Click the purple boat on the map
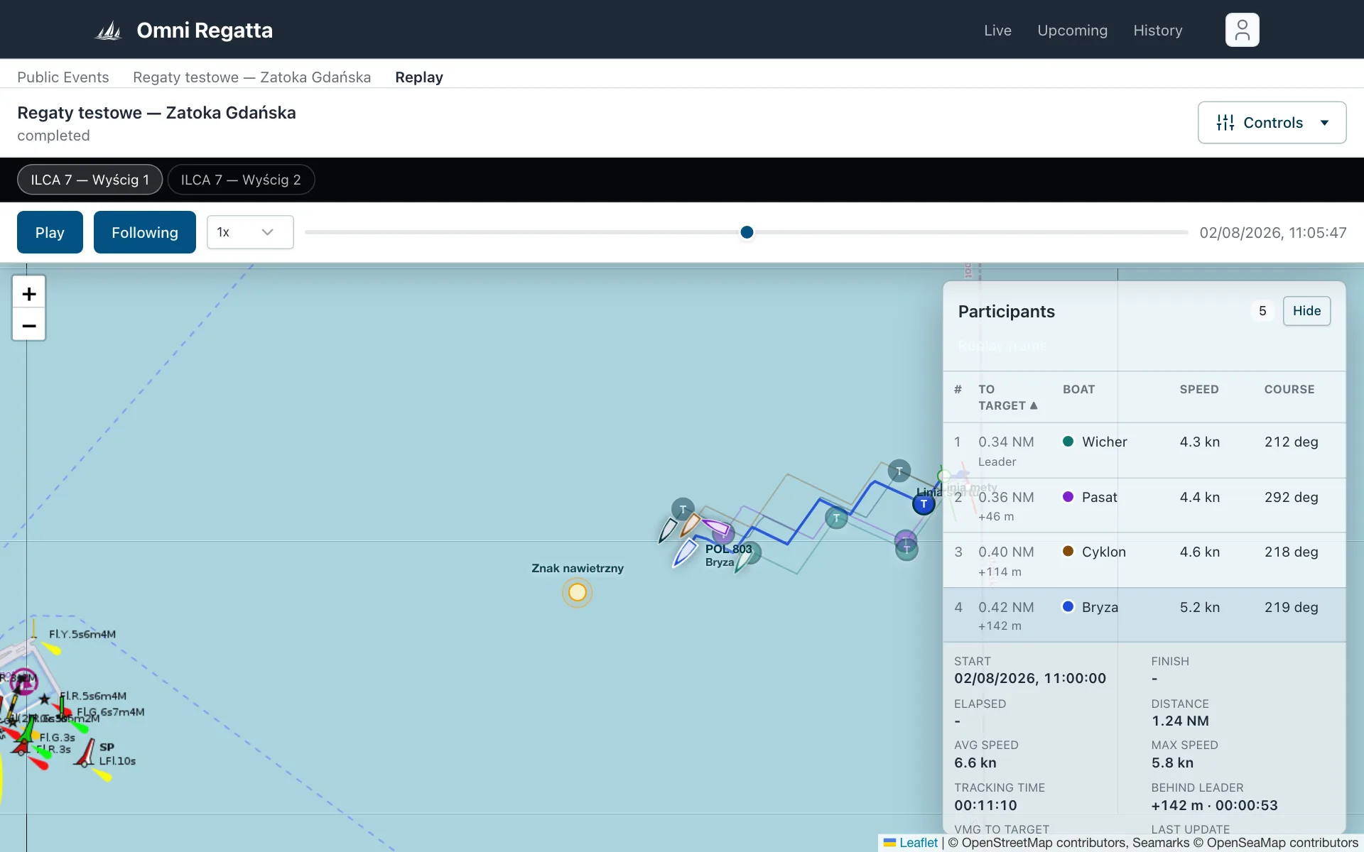1364x852 pixels. [x=716, y=527]
